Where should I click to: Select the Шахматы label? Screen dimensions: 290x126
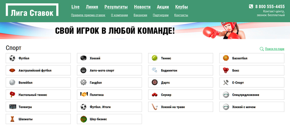pyautogui.click(x=26, y=119)
